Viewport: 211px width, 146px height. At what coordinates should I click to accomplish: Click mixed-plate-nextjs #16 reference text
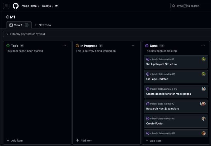click(x=163, y=133)
